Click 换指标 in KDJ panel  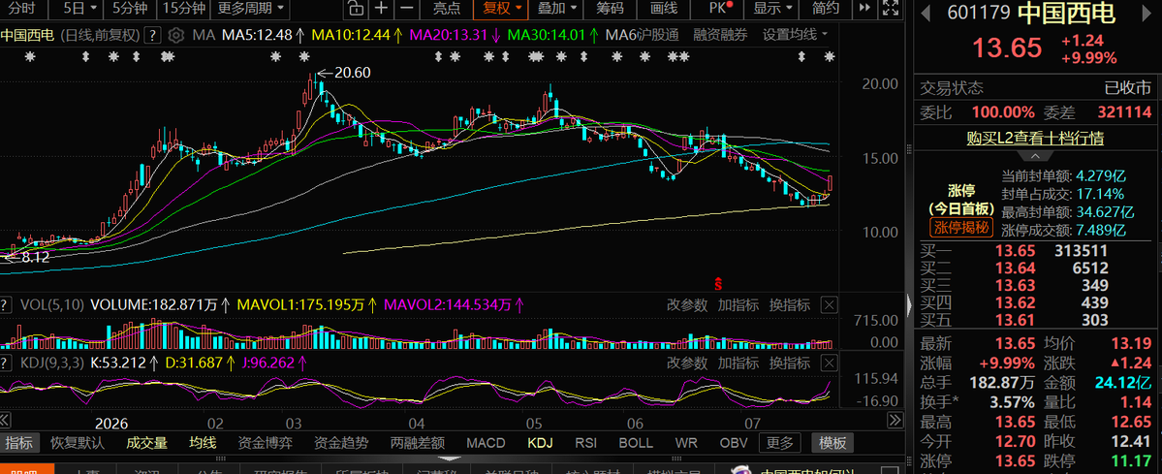click(789, 363)
